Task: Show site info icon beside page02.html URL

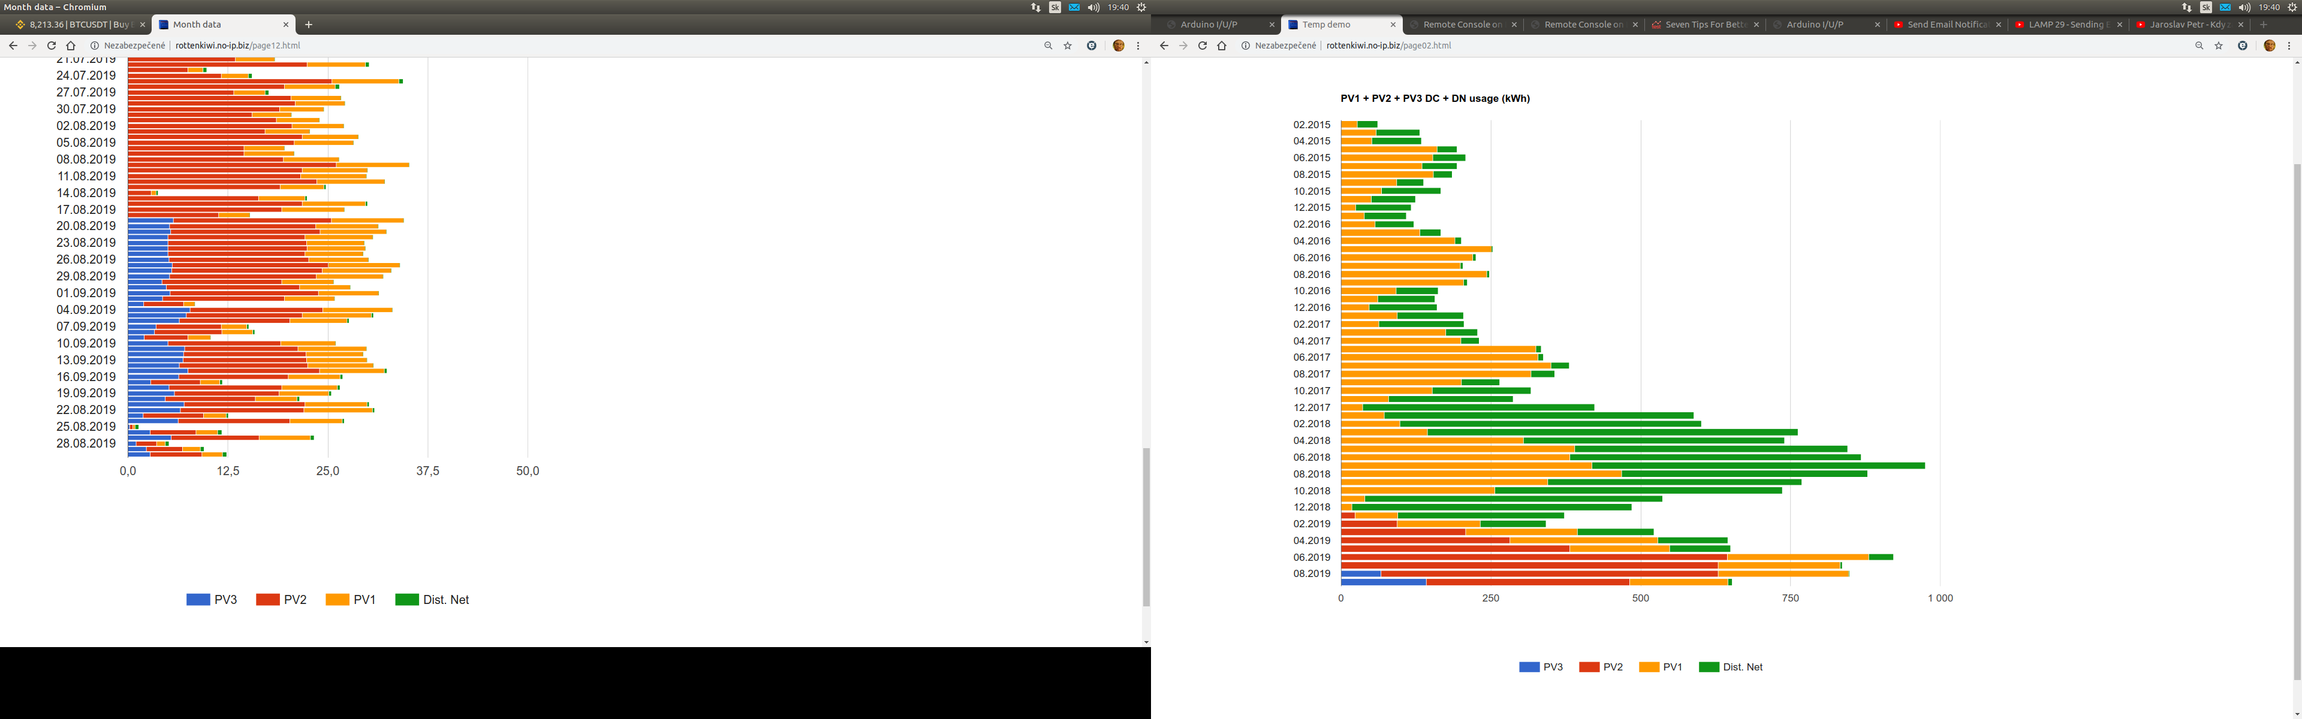Action: click(x=1245, y=46)
